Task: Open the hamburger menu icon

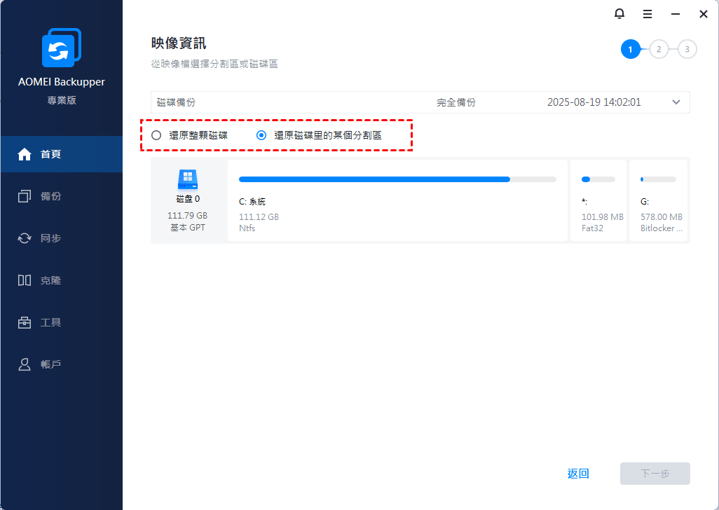Action: point(648,14)
